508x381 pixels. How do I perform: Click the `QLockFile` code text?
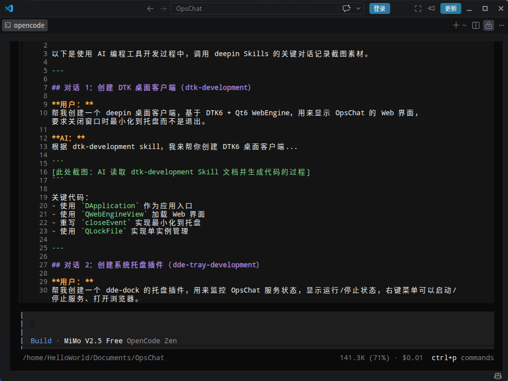click(x=104, y=231)
